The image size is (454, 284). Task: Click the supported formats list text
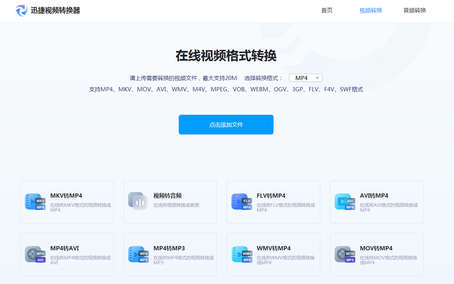(x=226, y=90)
